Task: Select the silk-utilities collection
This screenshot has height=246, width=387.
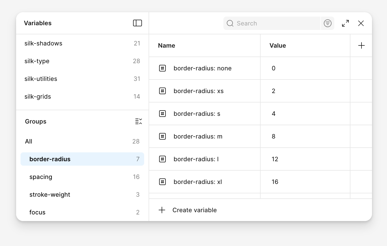Action: click(x=41, y=79)
